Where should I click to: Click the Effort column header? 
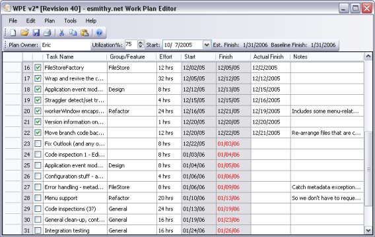(x=169, y=57)
